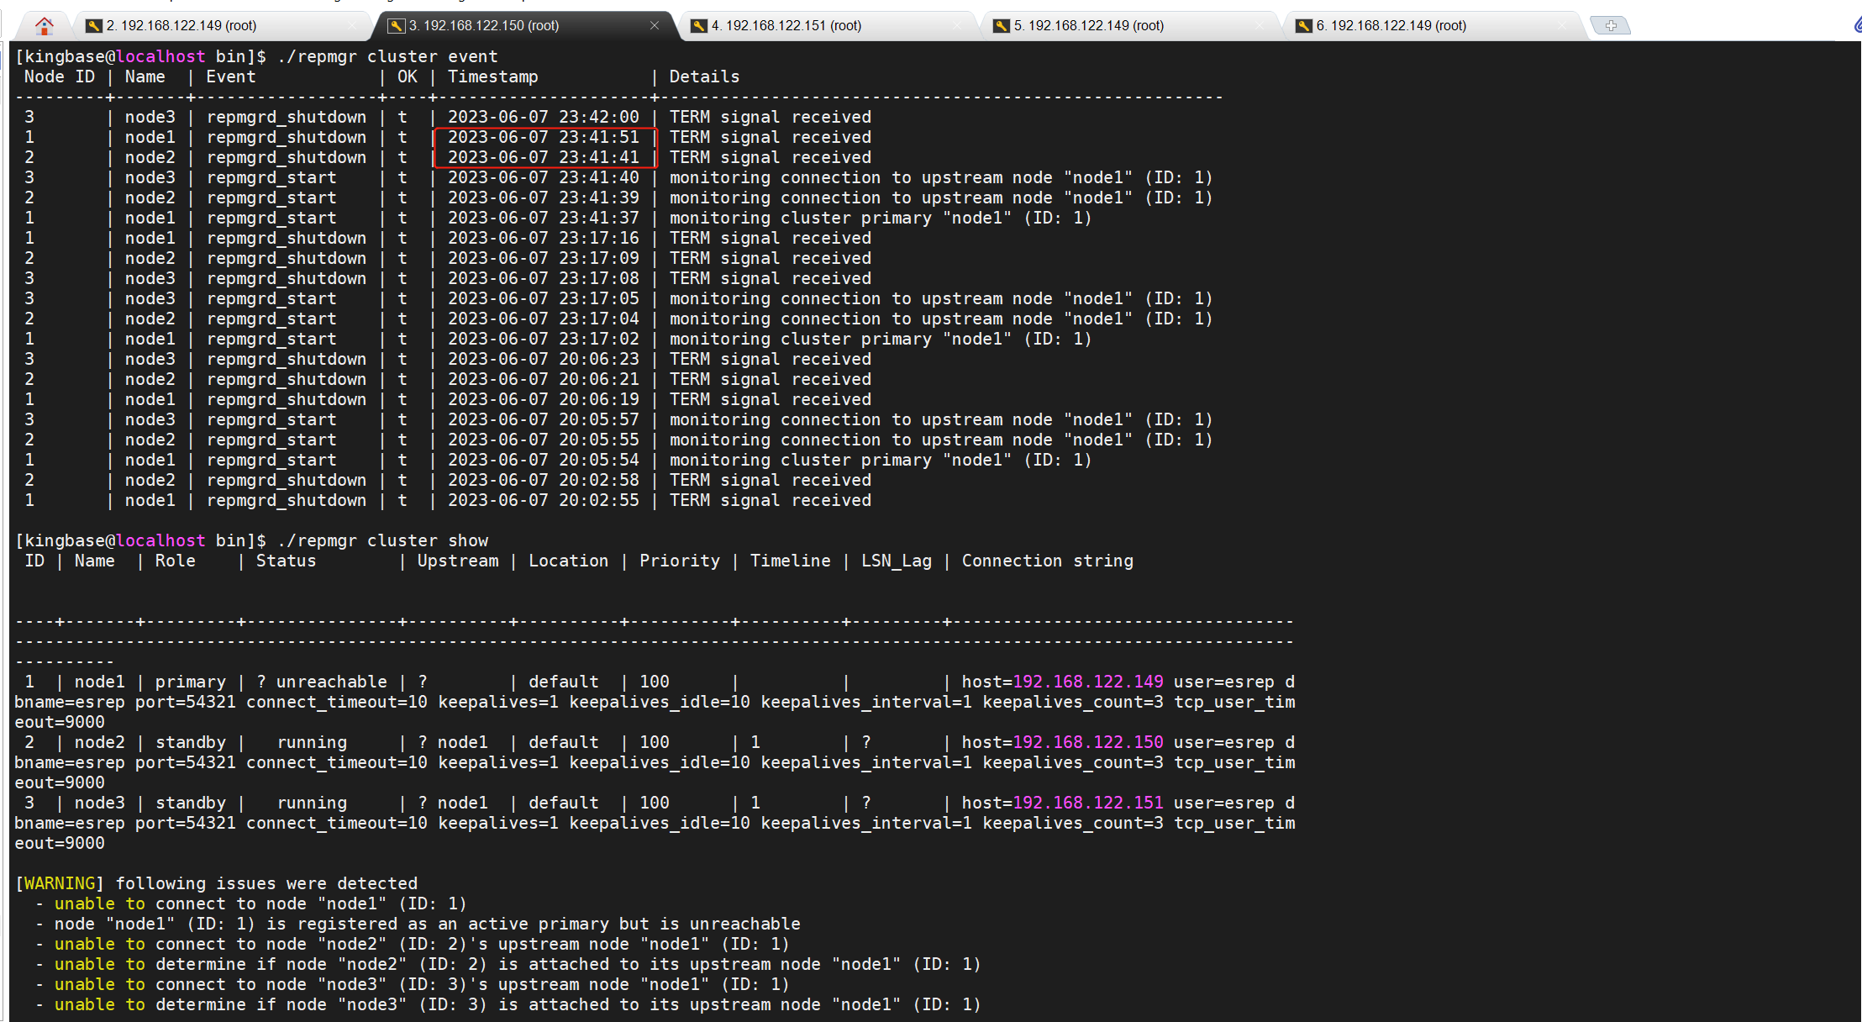Click session icon on tab 4
This screenshot has height=1022, width=1862.
(698, 26)
